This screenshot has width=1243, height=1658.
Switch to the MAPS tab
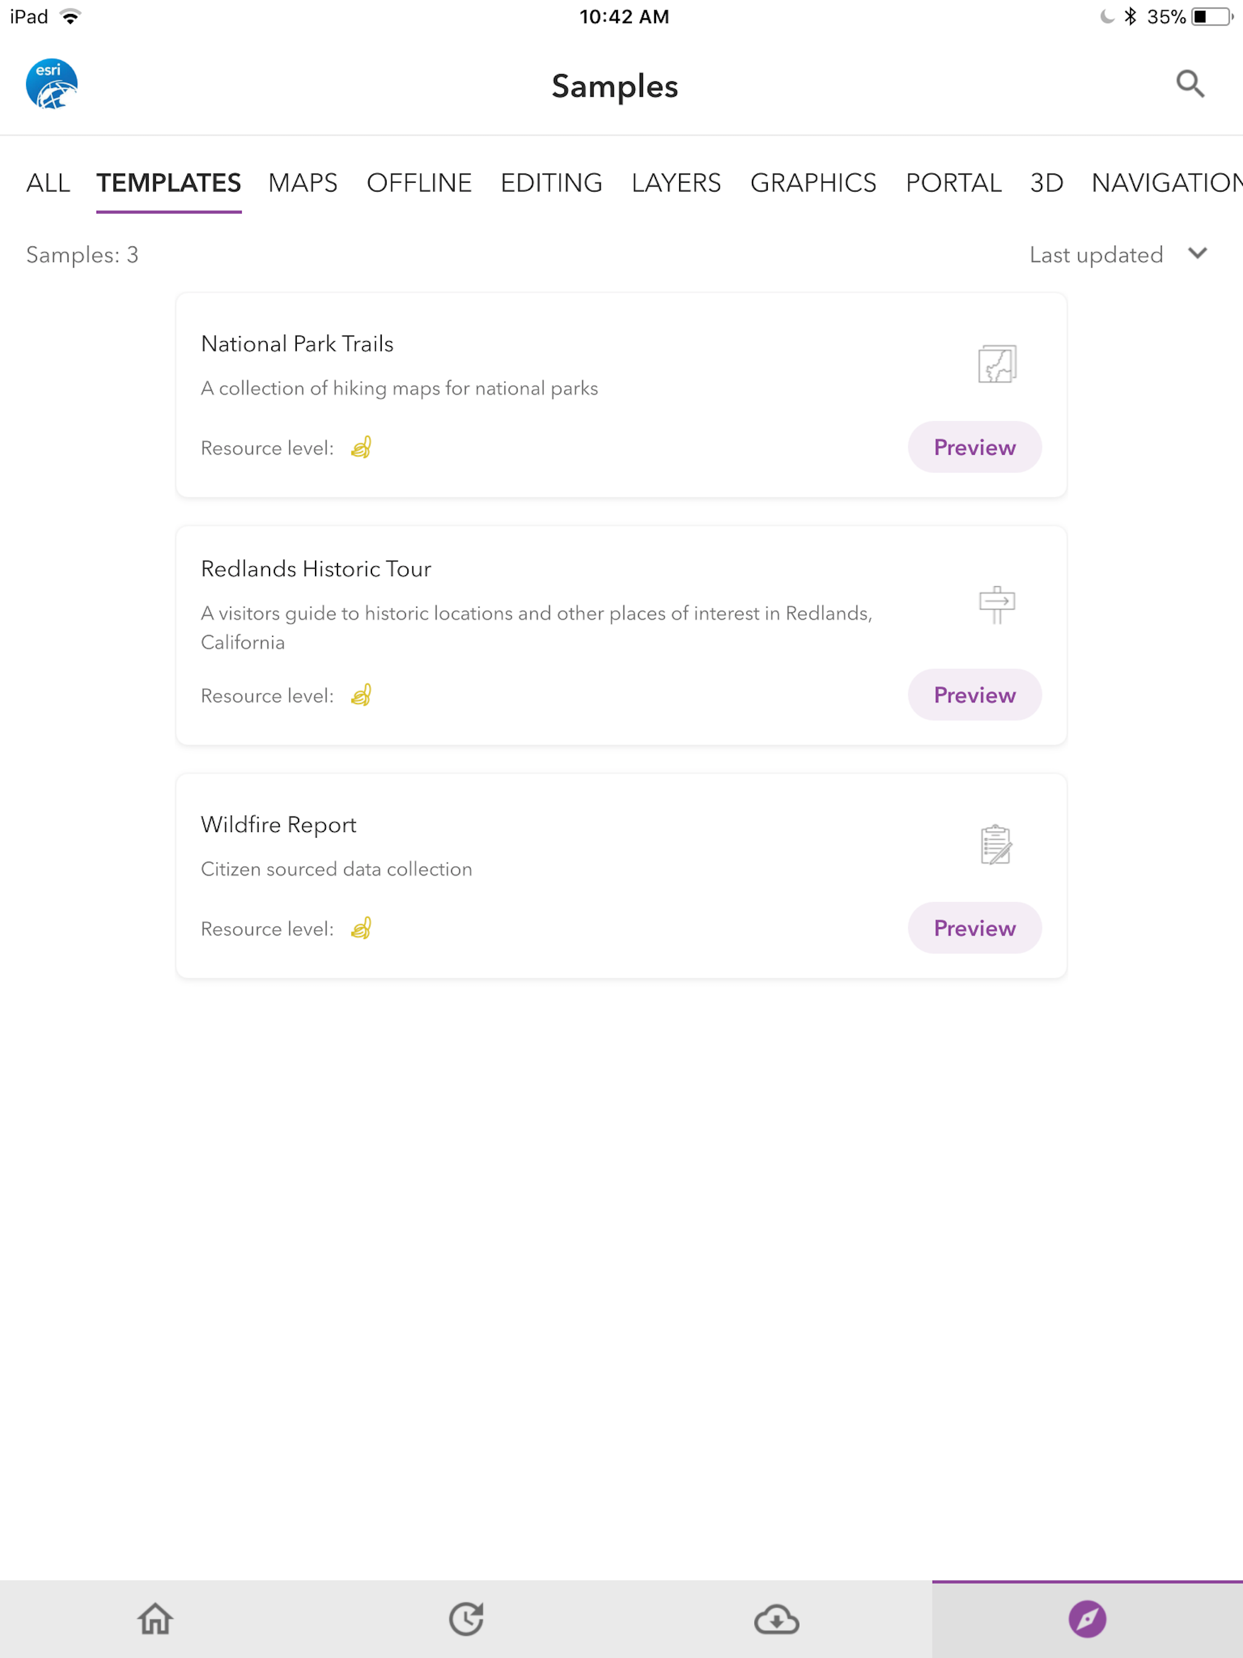click(x=303, y=182)
